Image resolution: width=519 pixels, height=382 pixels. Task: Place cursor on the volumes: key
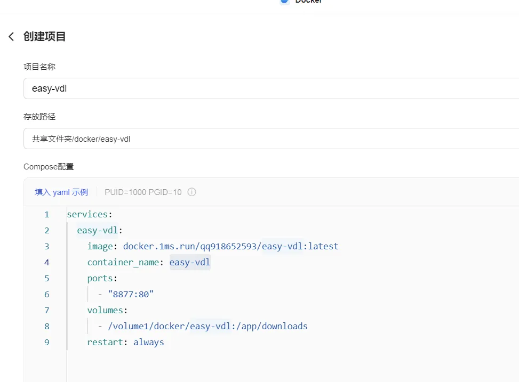[107, 310]
